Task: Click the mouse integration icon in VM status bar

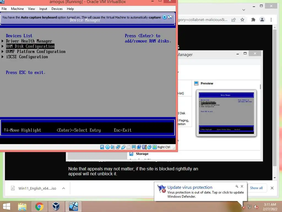Action: point(149,147)
